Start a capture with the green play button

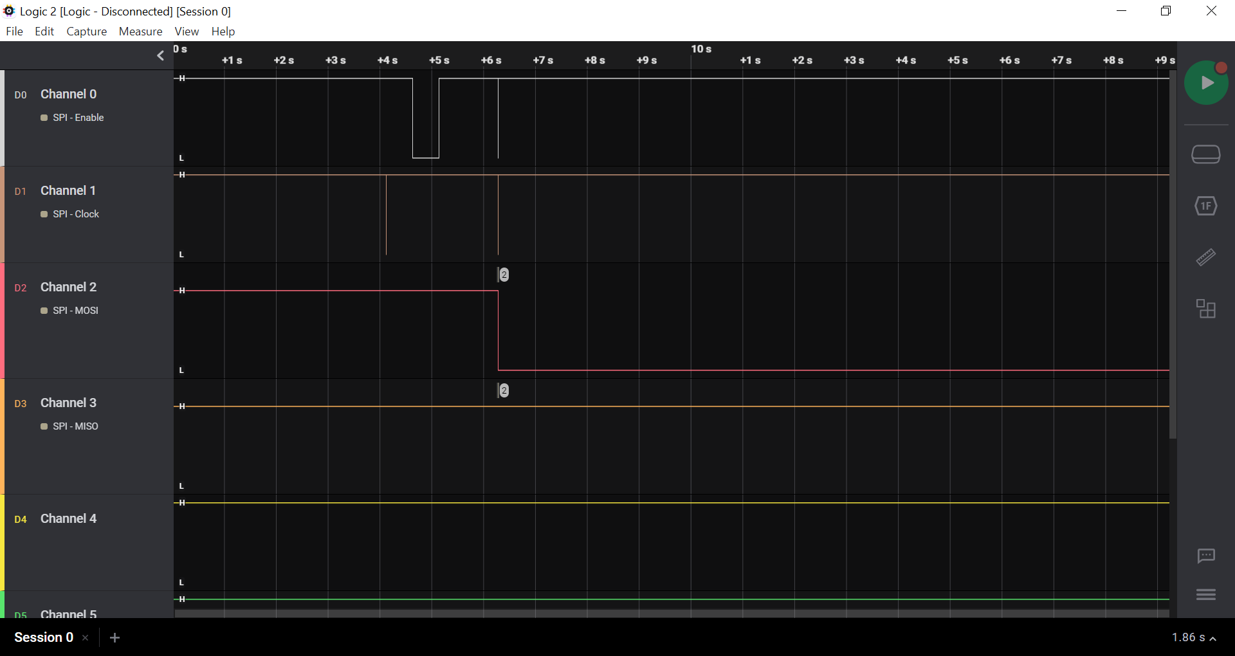pyautogui.click(x=1207, y=82)
